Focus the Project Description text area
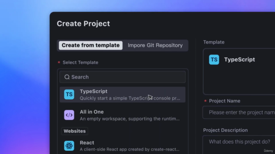The image size is (275, 154). tap(239, 145)
